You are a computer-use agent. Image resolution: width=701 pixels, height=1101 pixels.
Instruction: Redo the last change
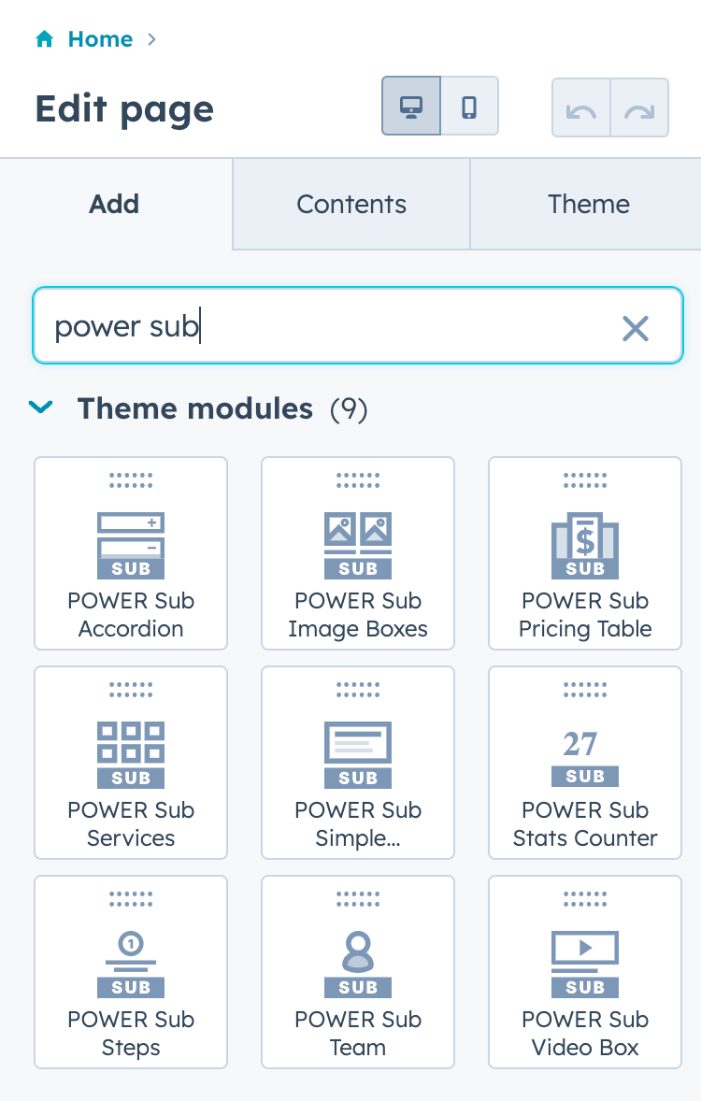tap(639, 106)
